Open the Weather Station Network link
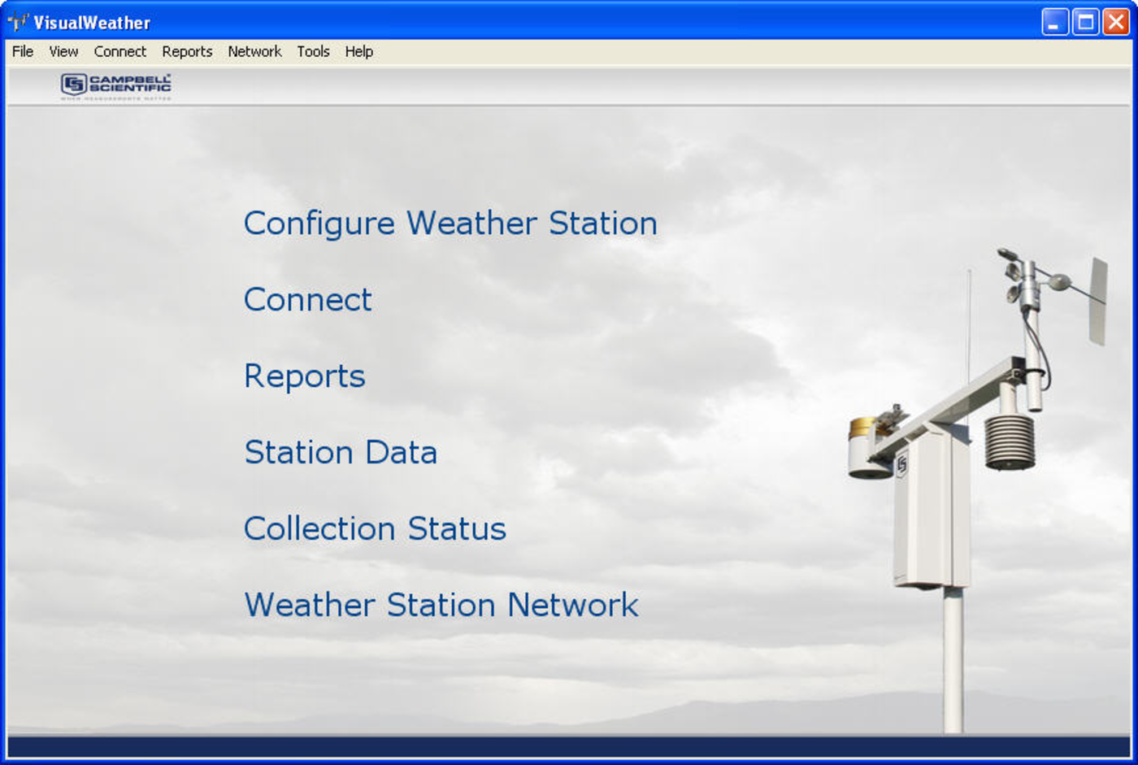The height and width of the screenshot is (765, 1138). coord(441,605)
